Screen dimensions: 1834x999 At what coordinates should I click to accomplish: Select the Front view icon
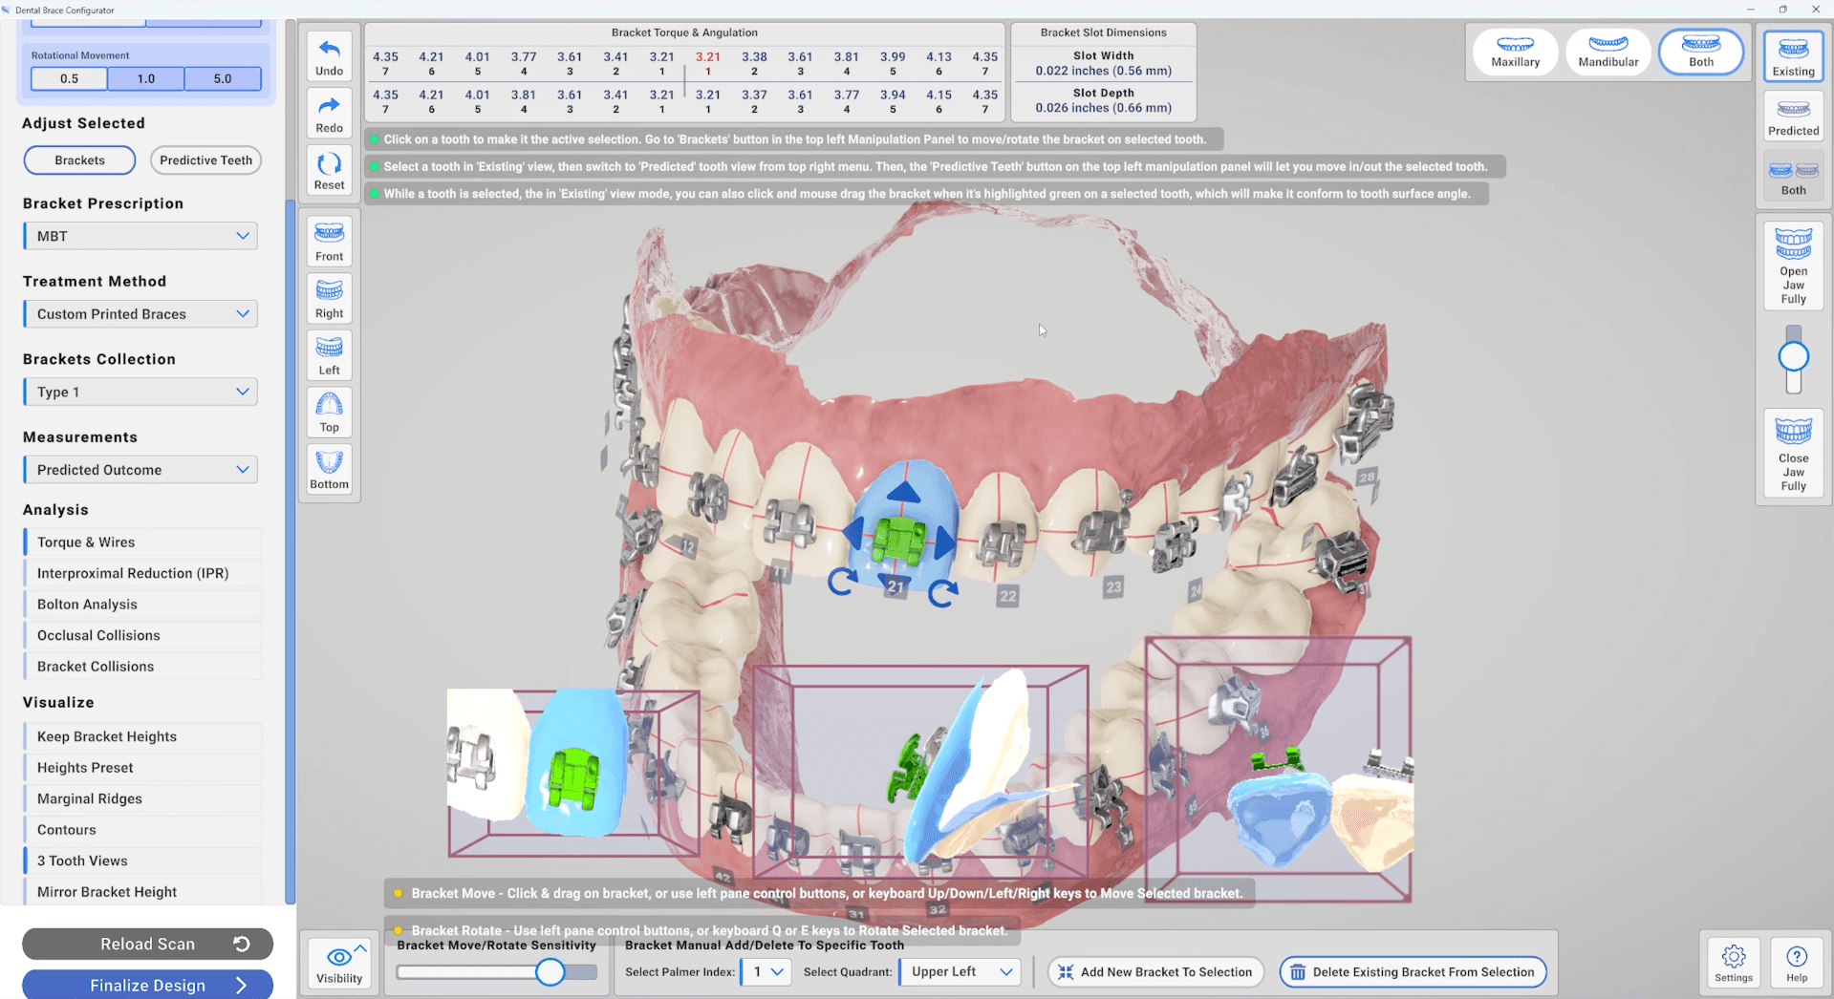pos(328,241)
